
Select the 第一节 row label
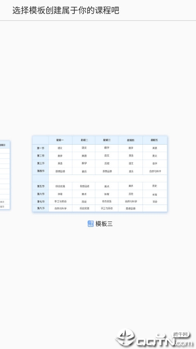coord(41,148)
